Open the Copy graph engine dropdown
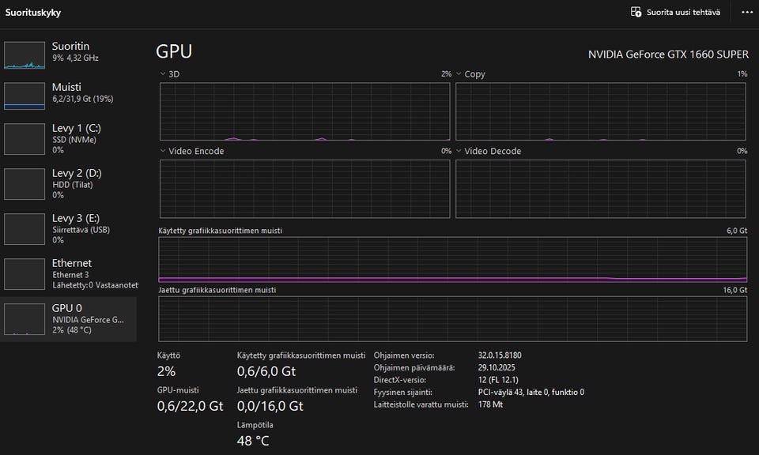 [459, 74]
